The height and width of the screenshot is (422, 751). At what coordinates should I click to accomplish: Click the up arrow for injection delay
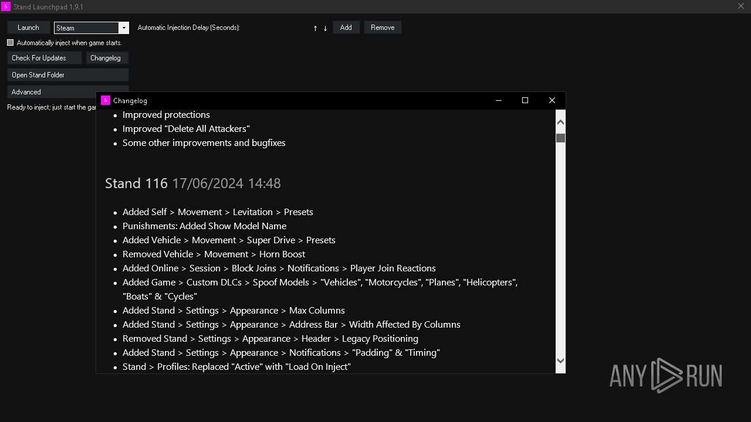click(315, 28)
